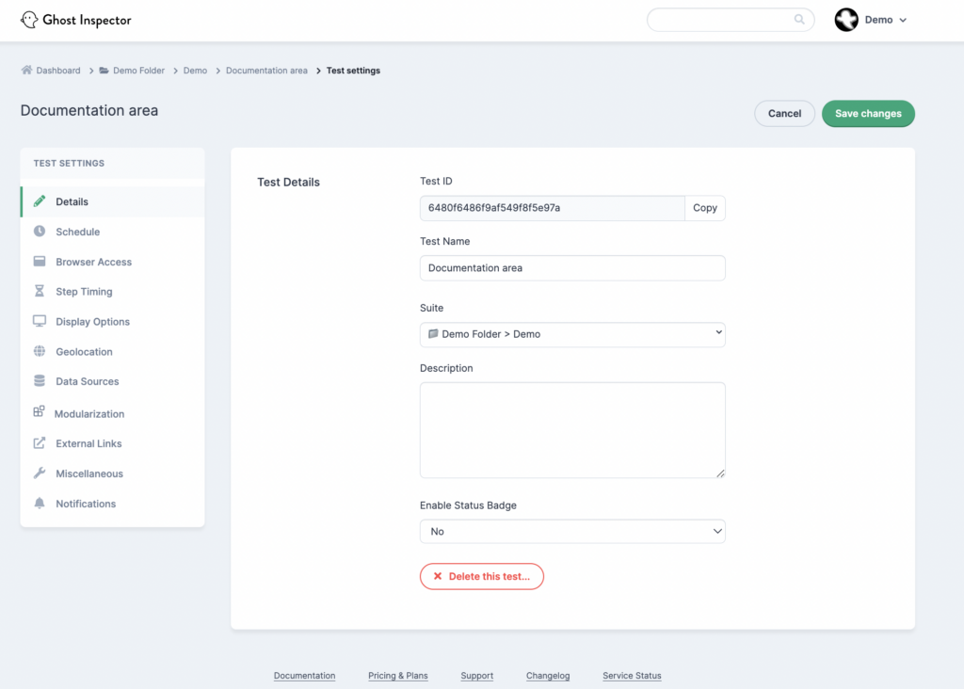Click the browser window icon beside Browser Access

pyautogui.click(x=40, y=262)
